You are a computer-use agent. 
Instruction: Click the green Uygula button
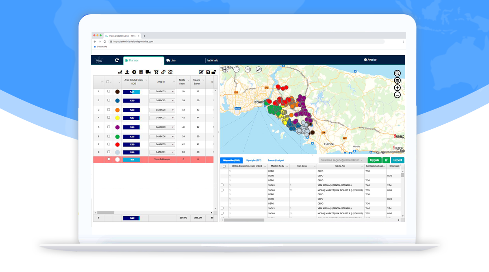coord(374,160)
